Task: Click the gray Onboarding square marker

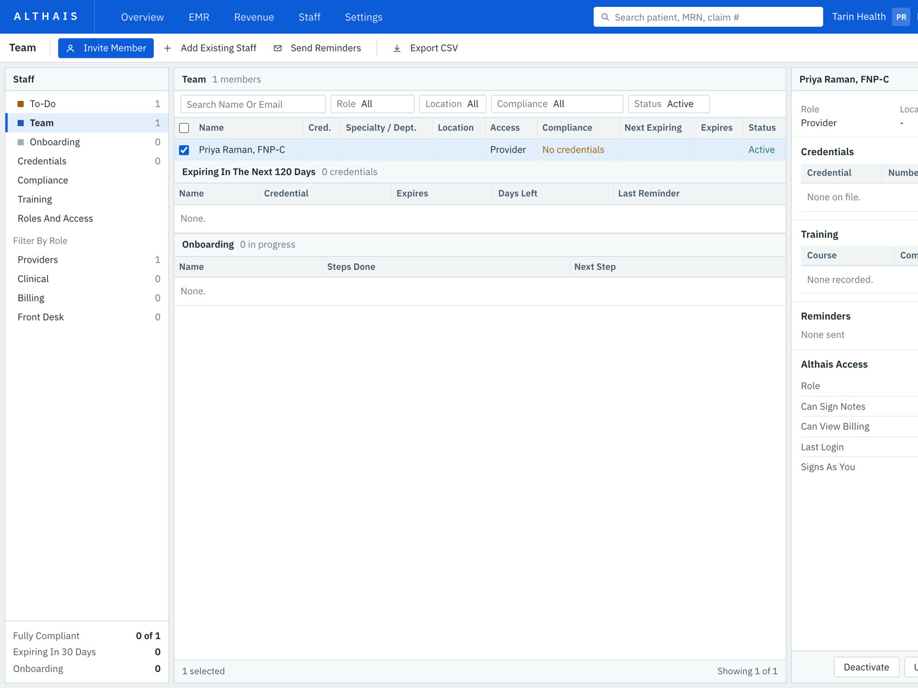Action: click(x=21, y=142)
